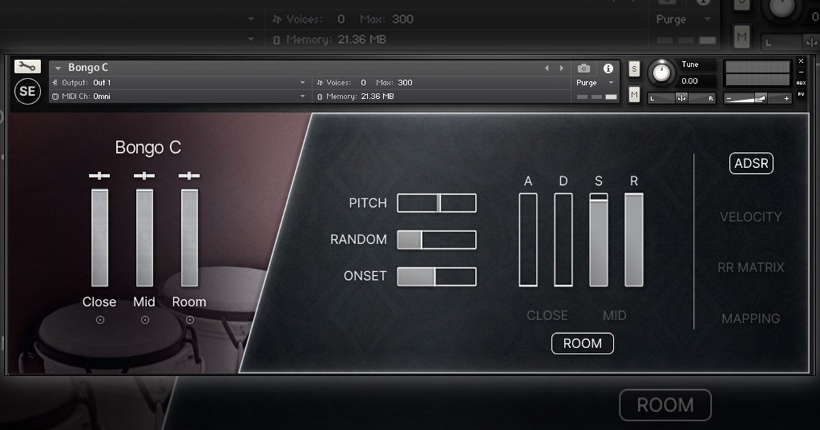Screen dimensions: 820x430
Task: Go to the next instrument preset arrow
Action: 562,68
